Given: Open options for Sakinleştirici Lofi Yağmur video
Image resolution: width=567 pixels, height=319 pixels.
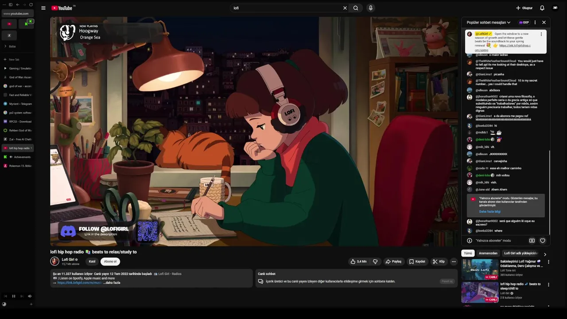Looking at the screenshot, I should [x=548, y=262].
